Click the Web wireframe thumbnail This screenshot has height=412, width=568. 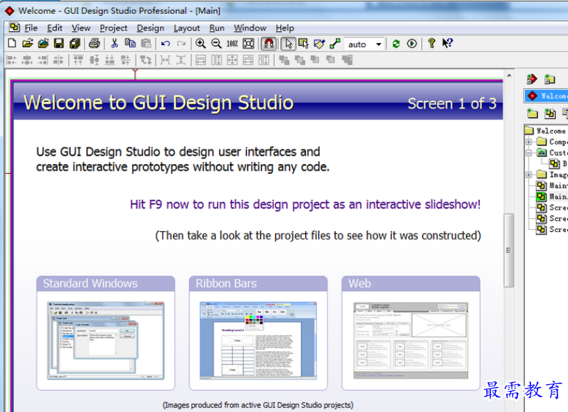[x=411, y=340]
